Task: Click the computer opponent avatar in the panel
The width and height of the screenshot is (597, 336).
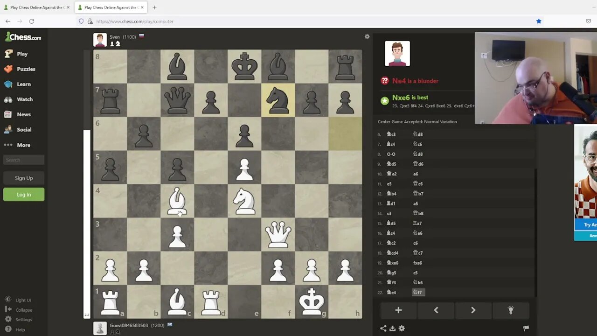Action: (397, 53)
